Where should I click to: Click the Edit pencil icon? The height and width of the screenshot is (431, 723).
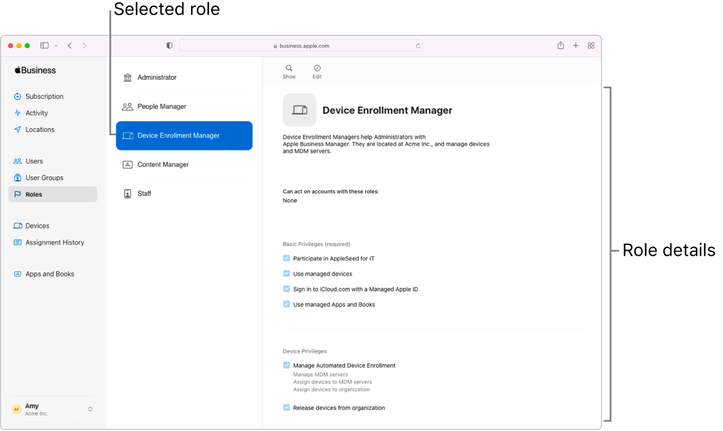(x=317, y=69)
